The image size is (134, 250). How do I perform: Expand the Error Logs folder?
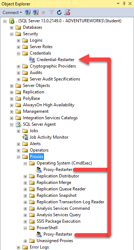coord(19,247)
